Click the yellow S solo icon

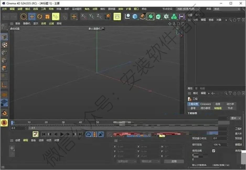pyautogui.click(x=4, y=123)
